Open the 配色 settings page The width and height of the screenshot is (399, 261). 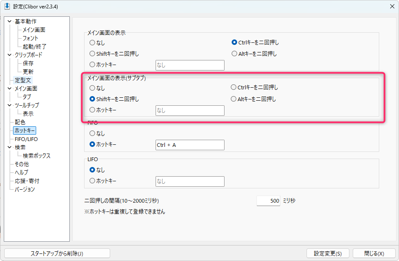point(20,122)
